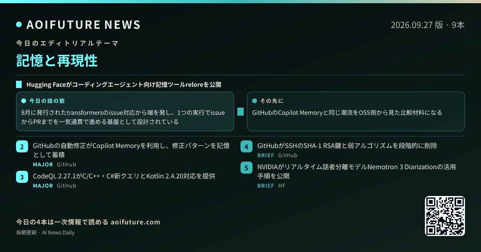The width and height of the screenshot is (481, 252).
Task: Click BRIEF tag under NVIDIA story
Action: pyautogui.click(x=266, y=186)
